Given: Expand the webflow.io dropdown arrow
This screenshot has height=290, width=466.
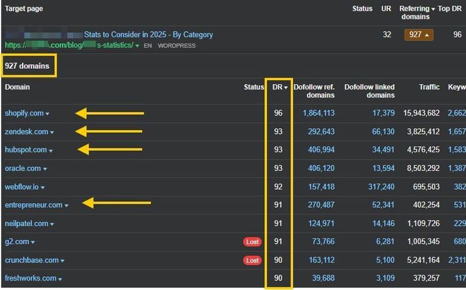Looking at the screenshot, I should 43,188.
